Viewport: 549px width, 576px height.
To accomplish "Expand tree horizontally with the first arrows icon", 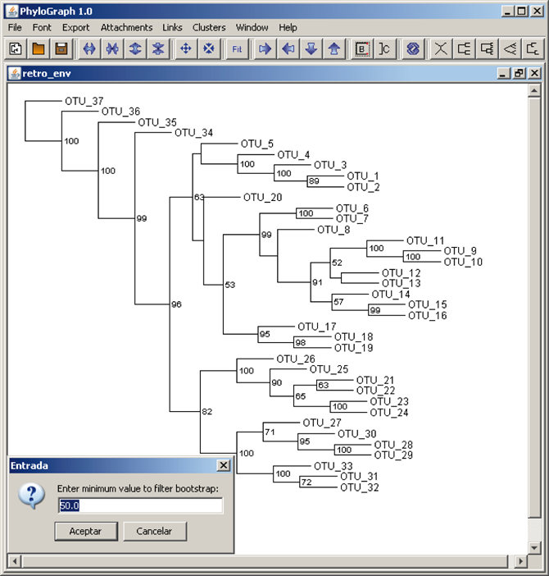I will [x=89, y=48].
